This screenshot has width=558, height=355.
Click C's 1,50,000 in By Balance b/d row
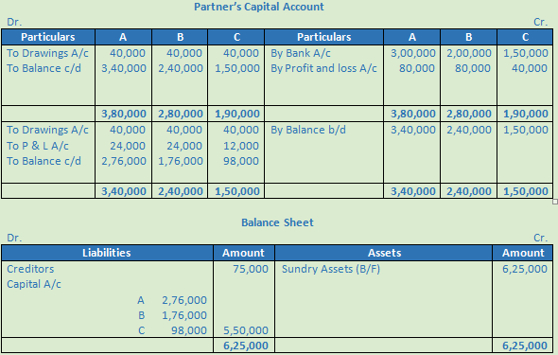pyautogui.click(x=526, y=130)
